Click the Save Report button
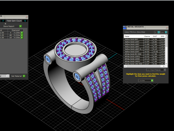 (x=11, y=26)
